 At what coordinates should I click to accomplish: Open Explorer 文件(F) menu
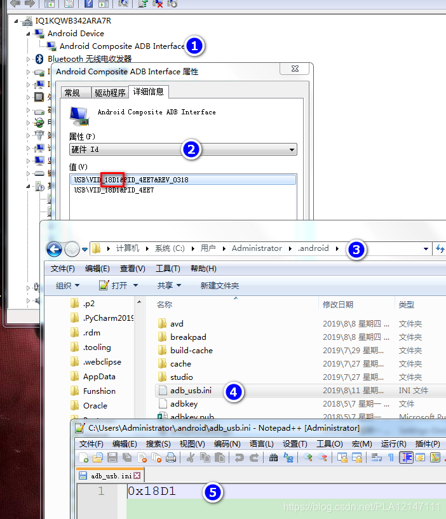[62, 269]
